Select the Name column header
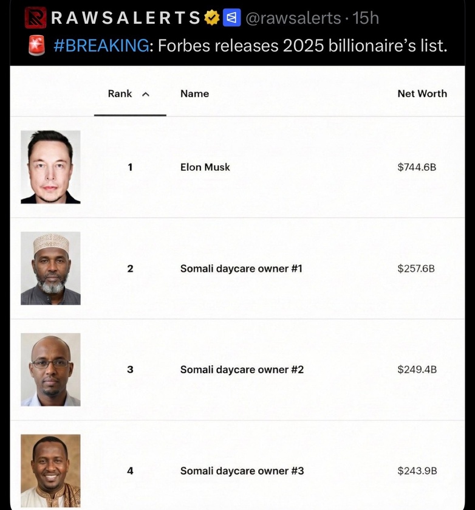This screenshot has height=510, width=475. [x=194, y=94]
